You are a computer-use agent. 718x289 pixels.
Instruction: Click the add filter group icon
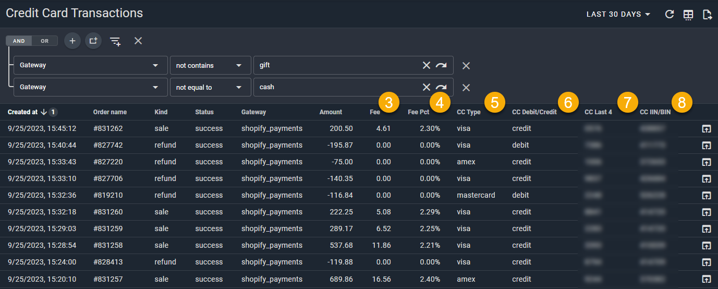click(93, 41)
